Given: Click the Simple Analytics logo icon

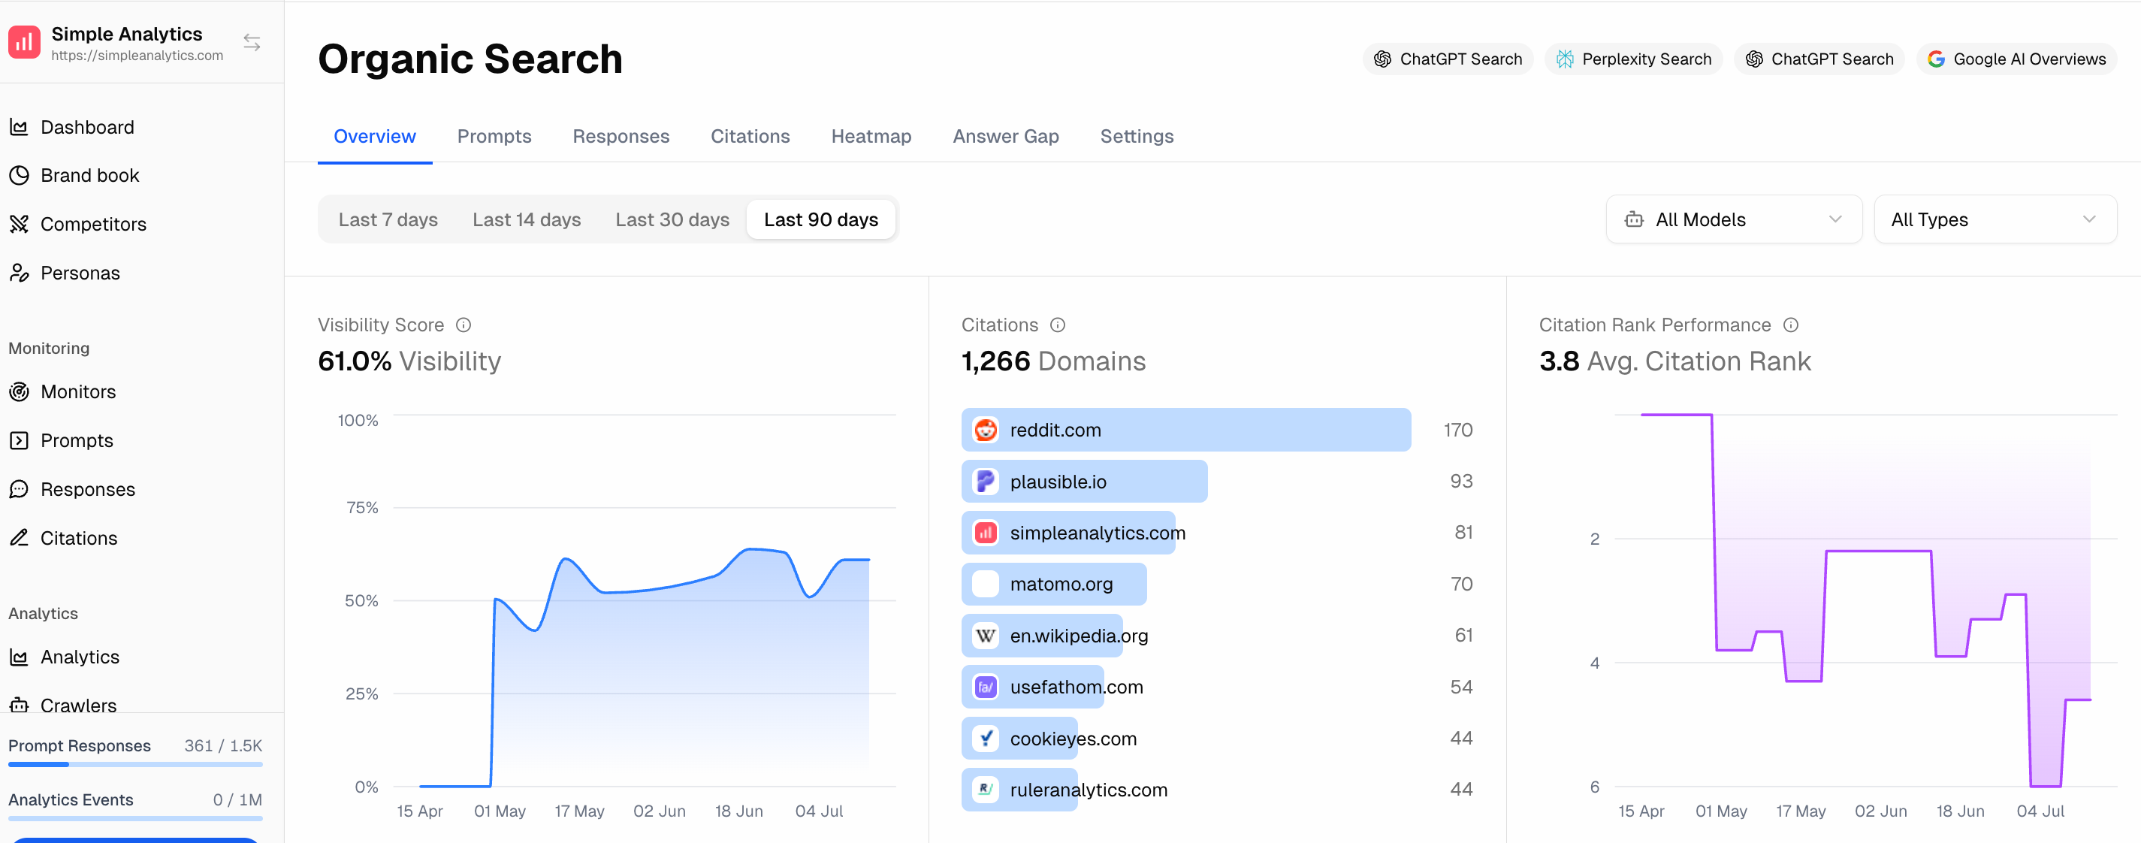Looking at the screenshot, I should tap(24, 42).
